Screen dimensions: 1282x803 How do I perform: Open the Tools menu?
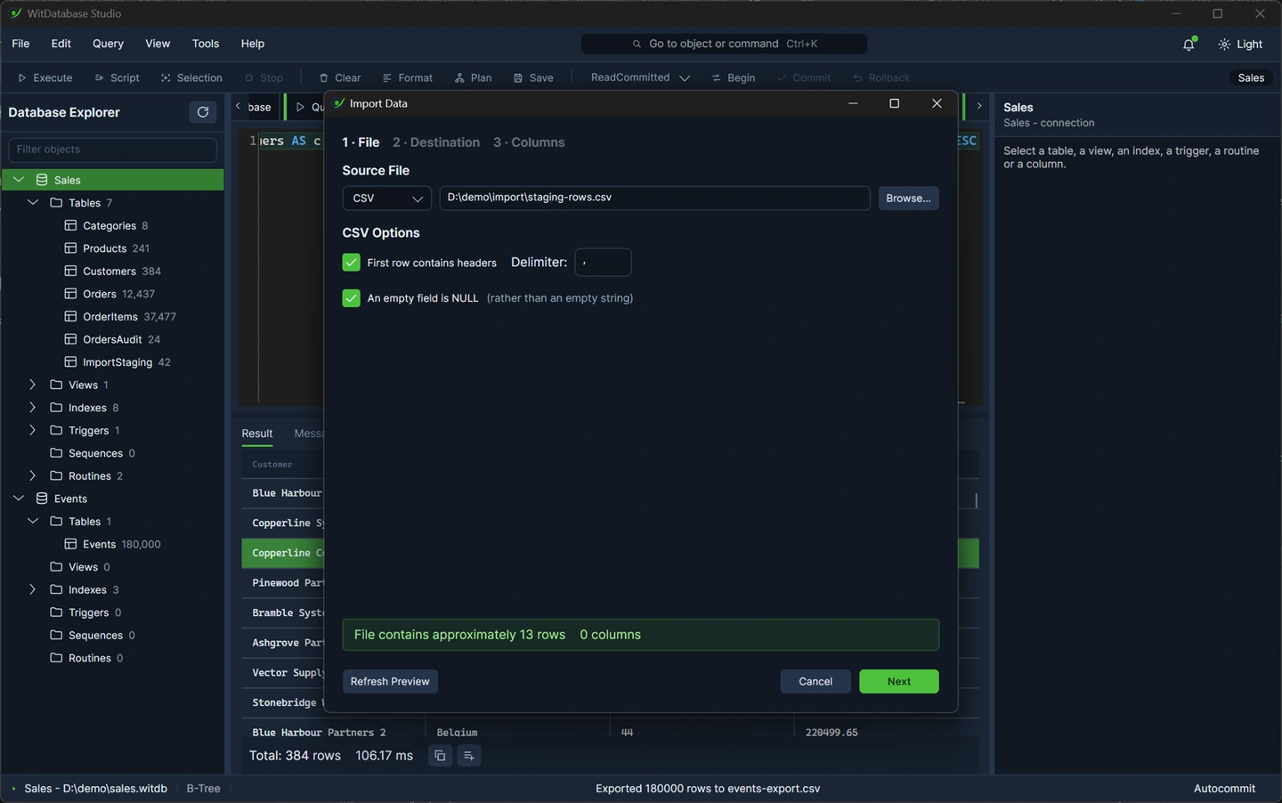pos(206,44)
